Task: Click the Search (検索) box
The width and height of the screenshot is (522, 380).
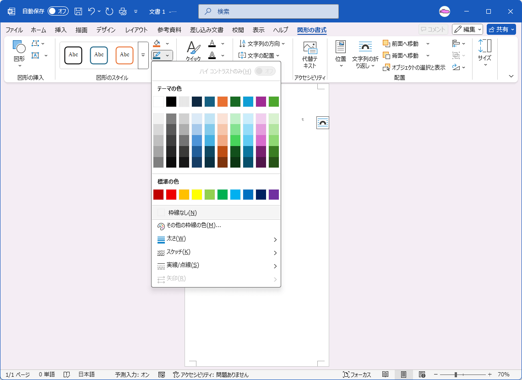Action: click(268, 11)
